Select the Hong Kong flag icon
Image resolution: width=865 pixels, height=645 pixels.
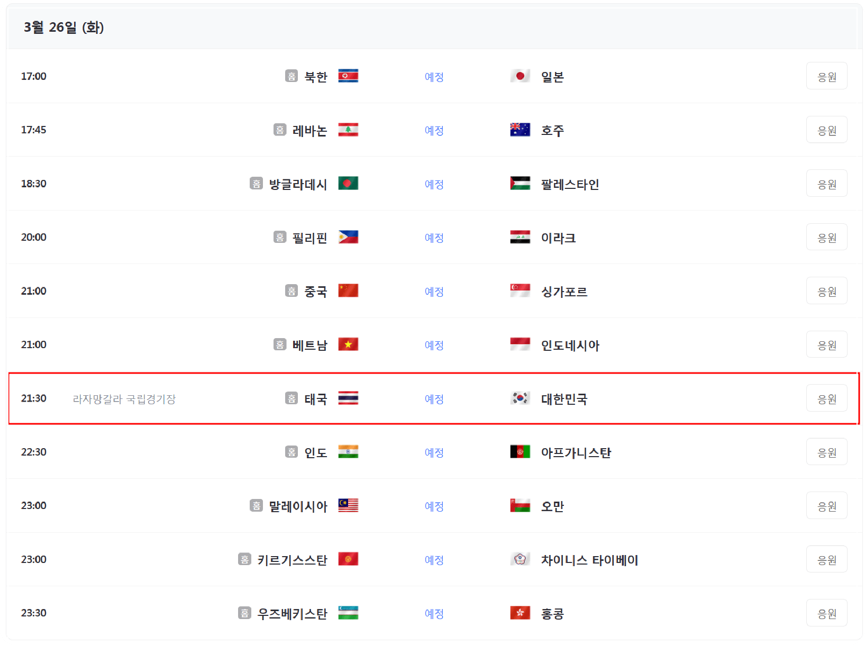coord(521,613)
